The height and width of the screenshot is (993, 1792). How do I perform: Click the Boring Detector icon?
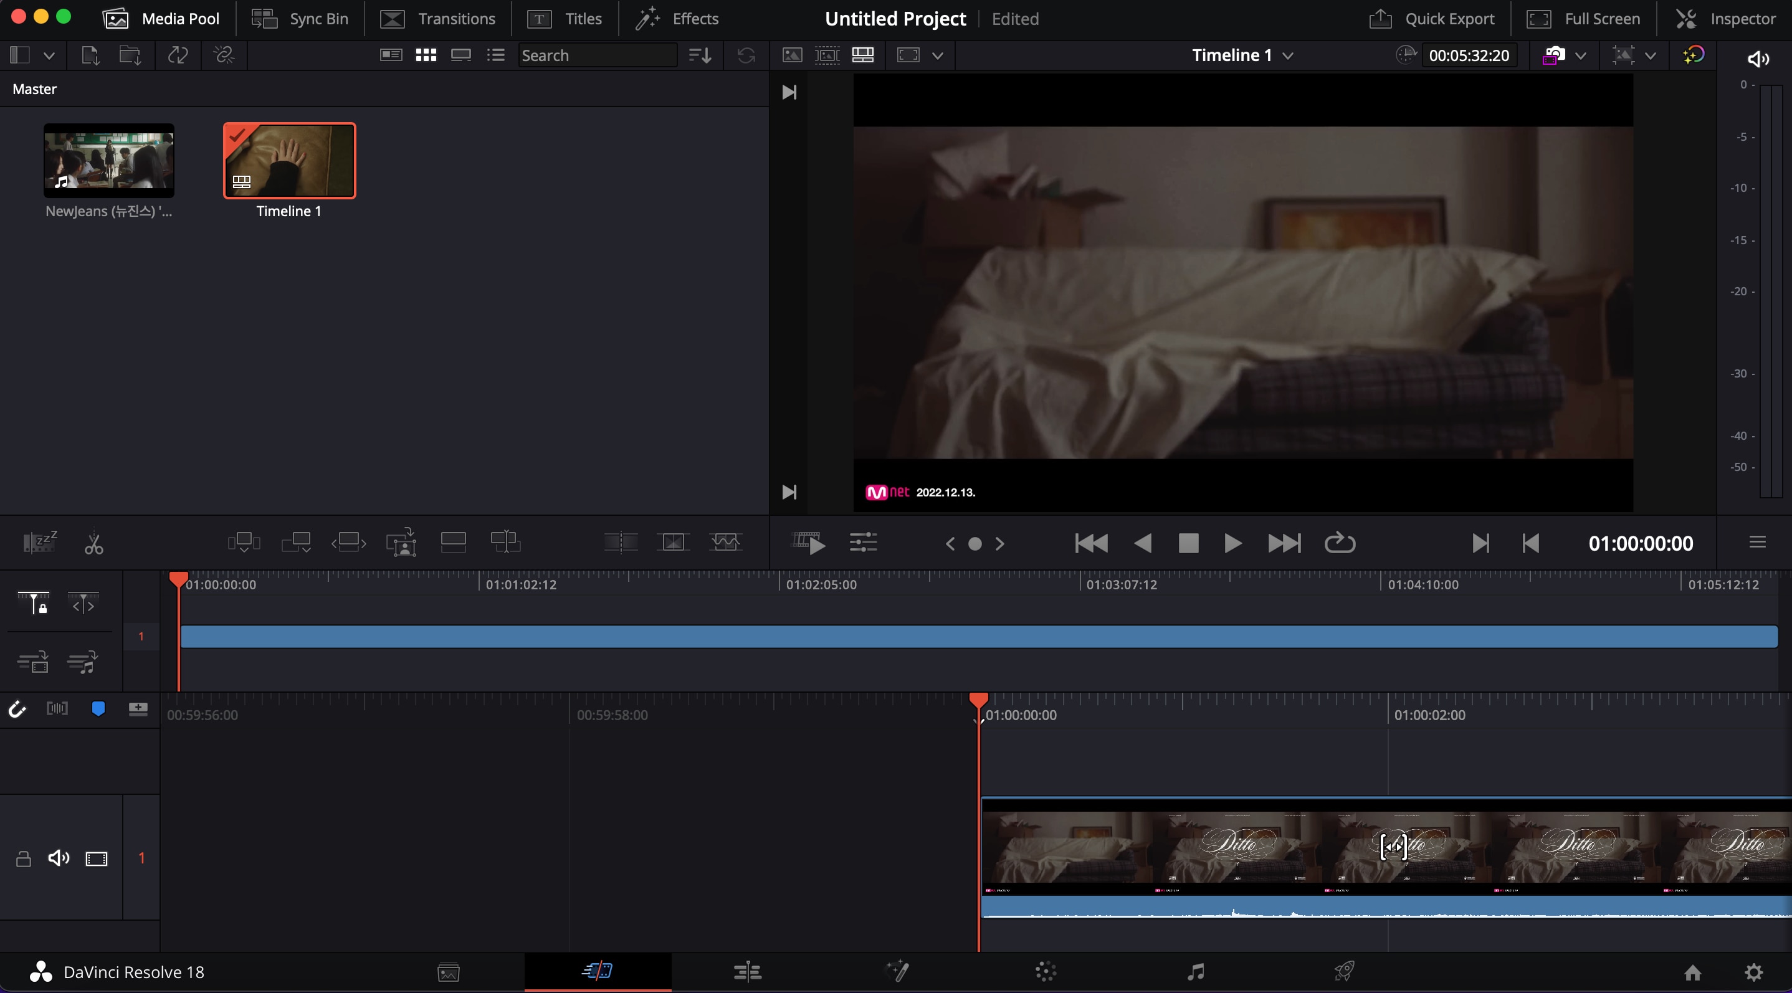(40, 543)
